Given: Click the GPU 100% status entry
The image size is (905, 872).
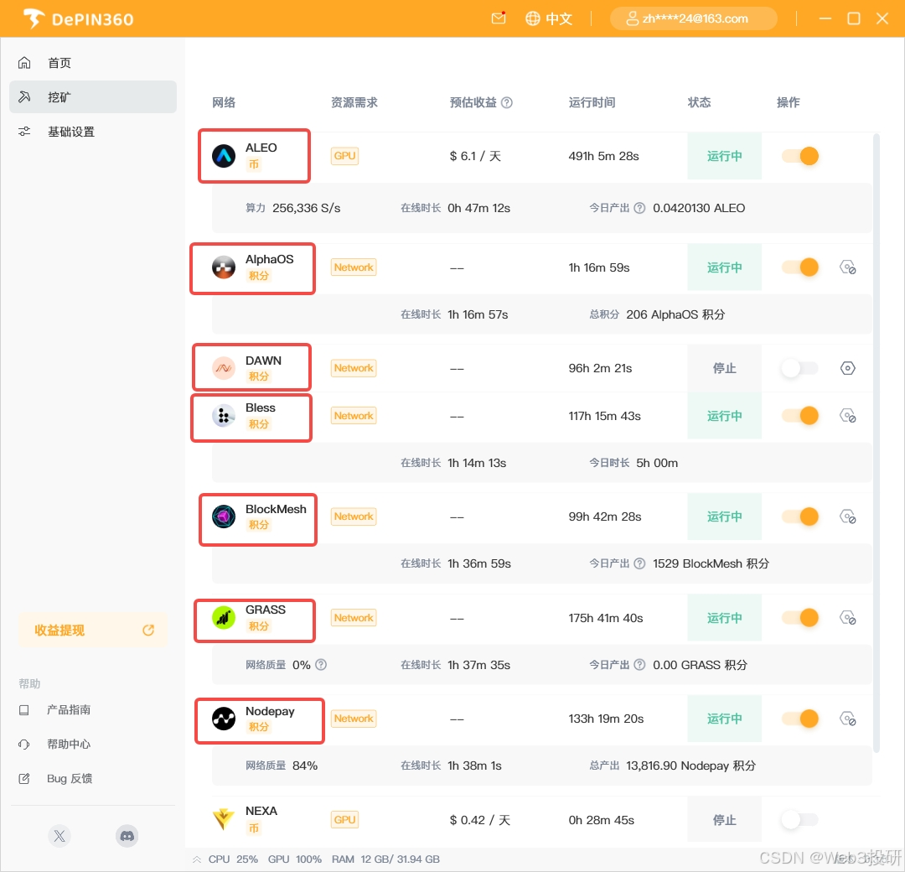Looking at the screenshot, I should [295, 859].
